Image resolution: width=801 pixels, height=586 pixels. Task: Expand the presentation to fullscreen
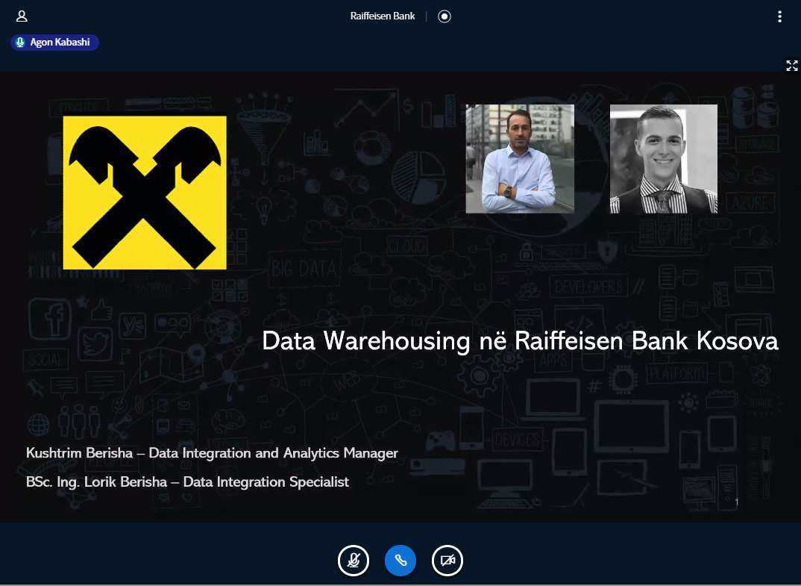click(792, 66)
